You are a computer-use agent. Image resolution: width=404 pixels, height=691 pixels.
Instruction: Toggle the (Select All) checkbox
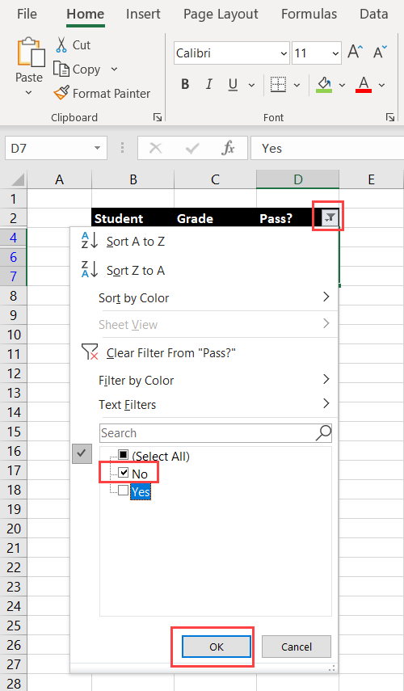click(124, 455)
